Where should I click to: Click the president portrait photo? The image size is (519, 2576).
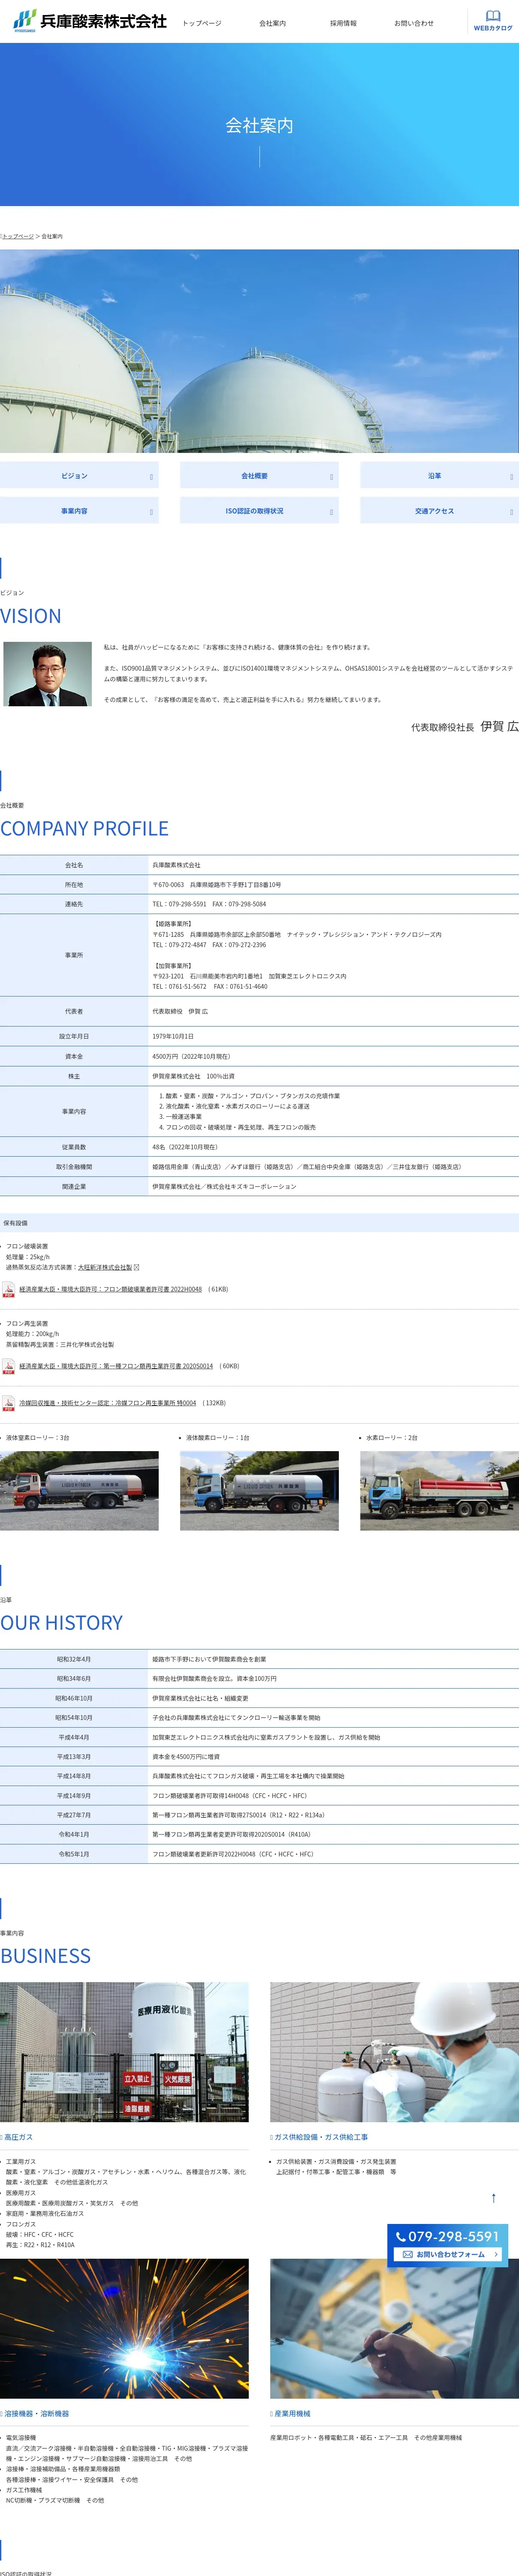tap(47, 674)
